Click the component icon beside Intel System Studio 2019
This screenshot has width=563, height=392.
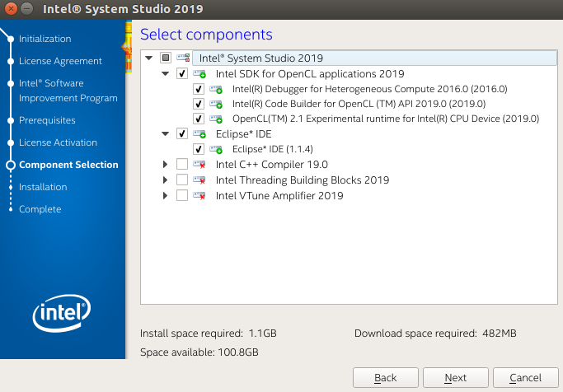click(x=183, y=58)
